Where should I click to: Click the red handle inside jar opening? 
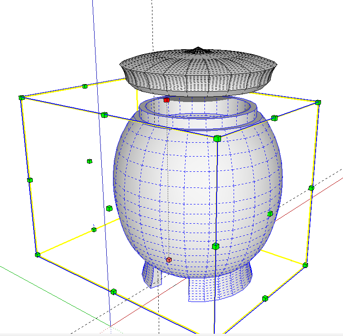click(166, 100)
